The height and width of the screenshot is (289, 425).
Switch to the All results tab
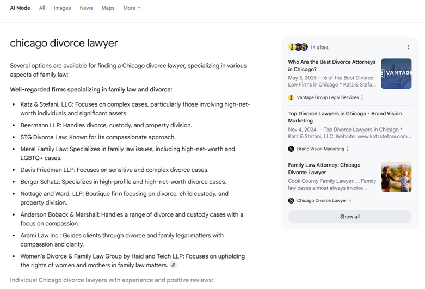pyautogui.click(x=42, y=8)
